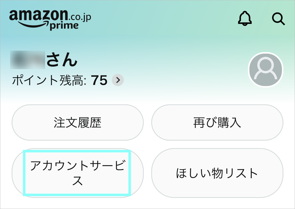
Task: Start a product search with the search icon
Action: coord(278,19)
